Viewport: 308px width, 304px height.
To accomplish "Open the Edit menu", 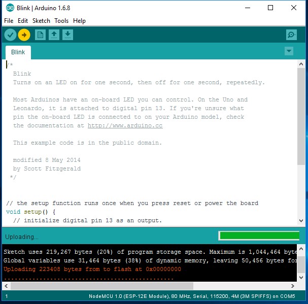I will click(x=23, y=21).
